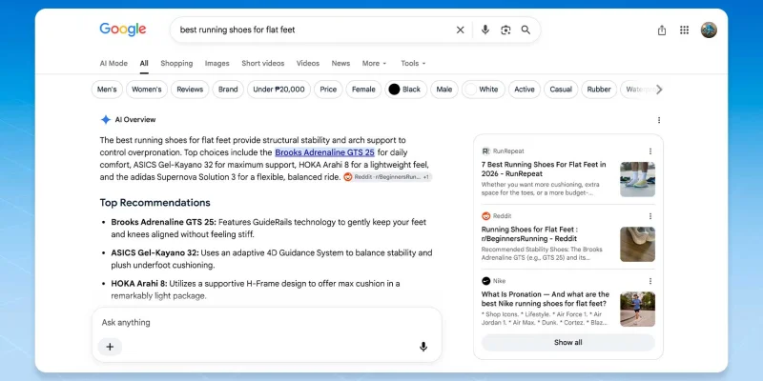The height and width of the screenshot is (381, 763).
Task: Apply the Men's filter chip
Action: (107, 90)
